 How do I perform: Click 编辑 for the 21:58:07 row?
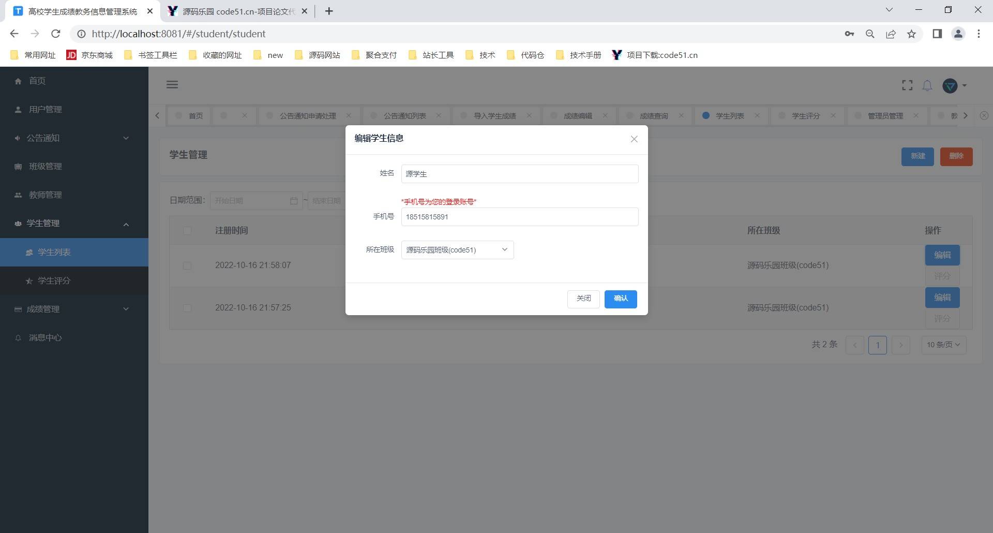942,255
